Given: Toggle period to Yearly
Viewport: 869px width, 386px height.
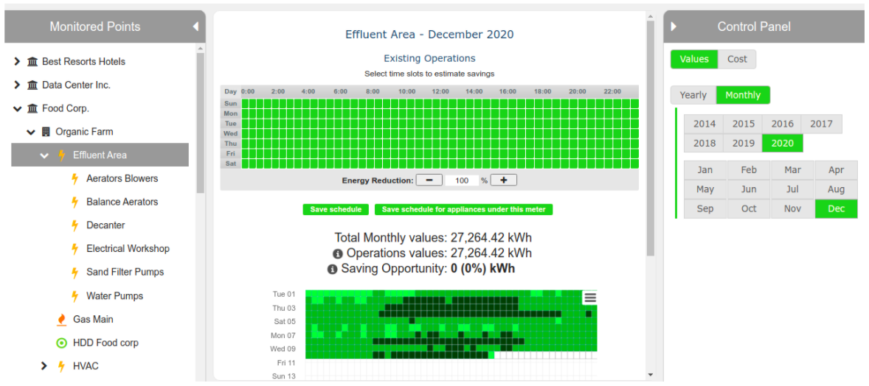Looking at the screenshot, I should (693, 95).
